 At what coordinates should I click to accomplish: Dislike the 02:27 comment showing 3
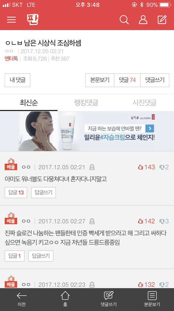[x=164, y=221]
